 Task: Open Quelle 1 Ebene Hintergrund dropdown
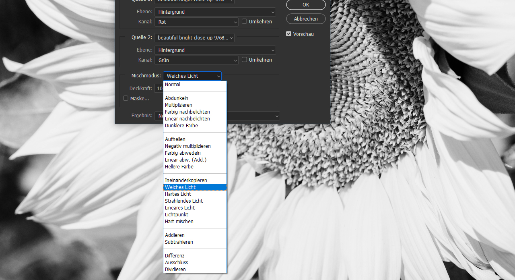click(215, 12)
